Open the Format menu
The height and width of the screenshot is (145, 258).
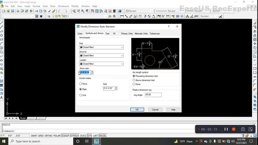pyautogui.click(x=36, y=6)
